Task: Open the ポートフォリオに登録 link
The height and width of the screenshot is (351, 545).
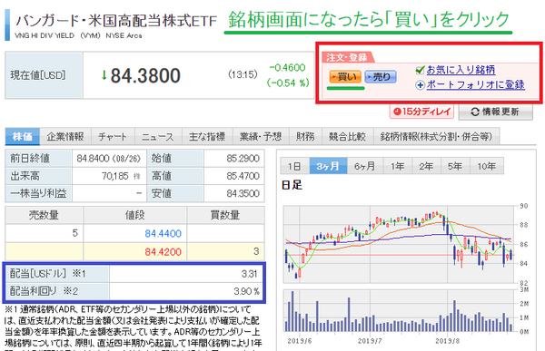Action: (x=475, y=84)
